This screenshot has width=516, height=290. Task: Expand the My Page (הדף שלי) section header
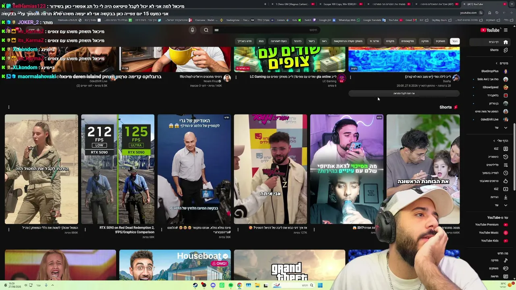click(x=501, y=141)
